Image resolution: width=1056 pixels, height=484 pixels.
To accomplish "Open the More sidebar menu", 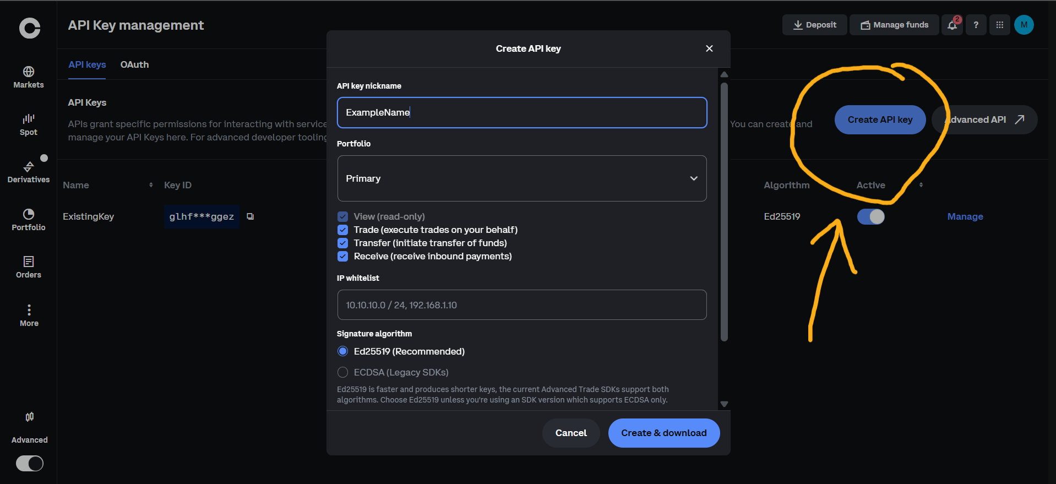I will (29, 316).
